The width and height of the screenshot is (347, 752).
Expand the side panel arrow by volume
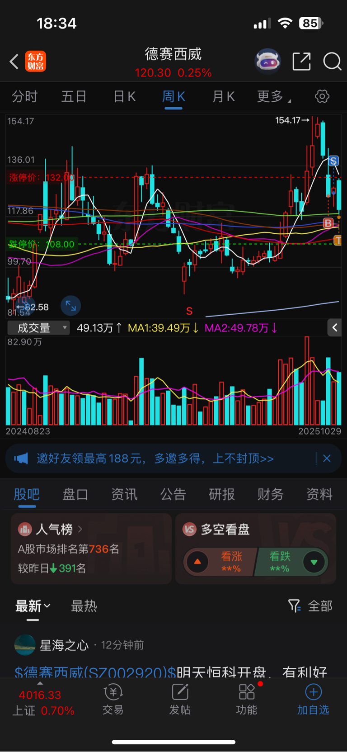tap(334, 327)
